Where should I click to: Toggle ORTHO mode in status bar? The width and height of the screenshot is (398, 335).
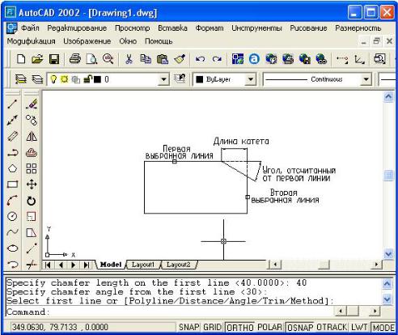pyautogui.click(x=240, y=327)
